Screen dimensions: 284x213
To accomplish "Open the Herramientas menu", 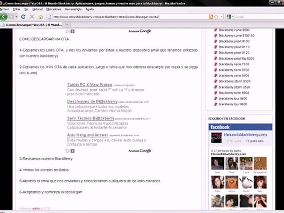I will point(73,9).
